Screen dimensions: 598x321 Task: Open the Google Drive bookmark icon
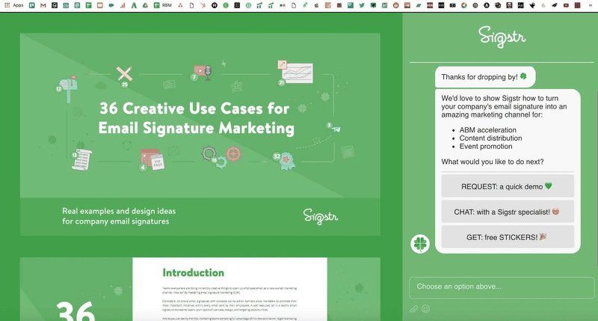(145, 5)
